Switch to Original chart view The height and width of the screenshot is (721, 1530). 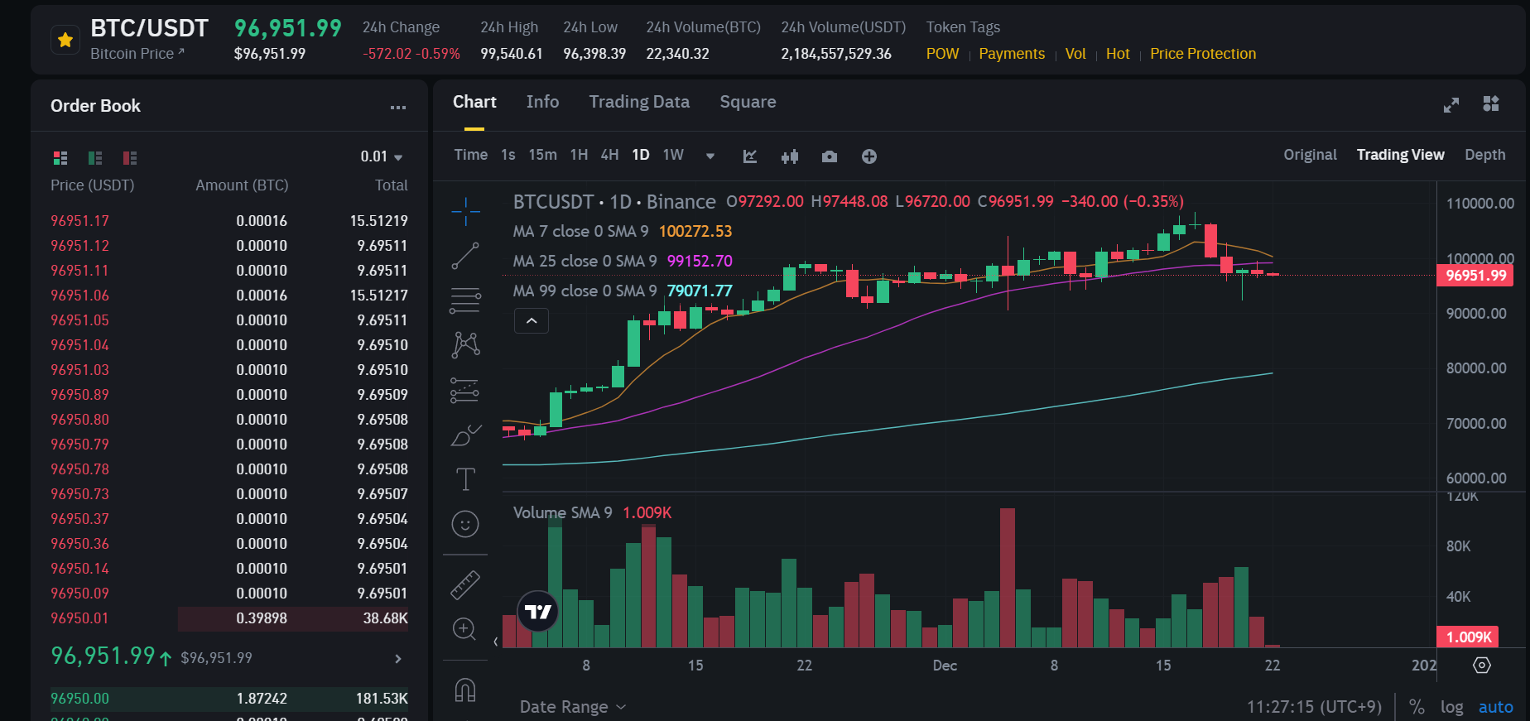click(1310, 155)
